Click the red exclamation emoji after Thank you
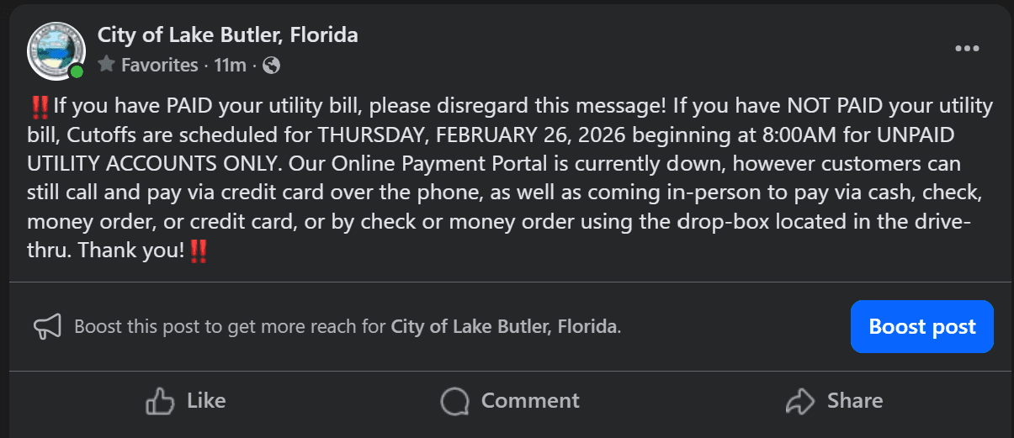 click(x=199, y=251)
